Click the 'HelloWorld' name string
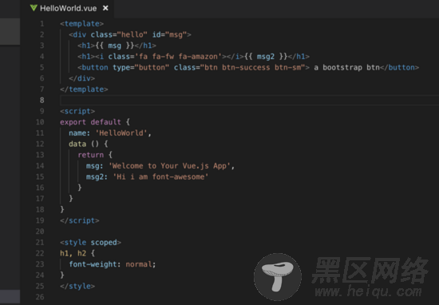Viewport: 439px width, 305px height. point(121,133)
